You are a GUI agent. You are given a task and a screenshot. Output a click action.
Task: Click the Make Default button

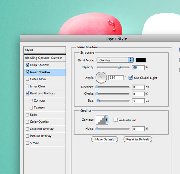pos(104,139)
